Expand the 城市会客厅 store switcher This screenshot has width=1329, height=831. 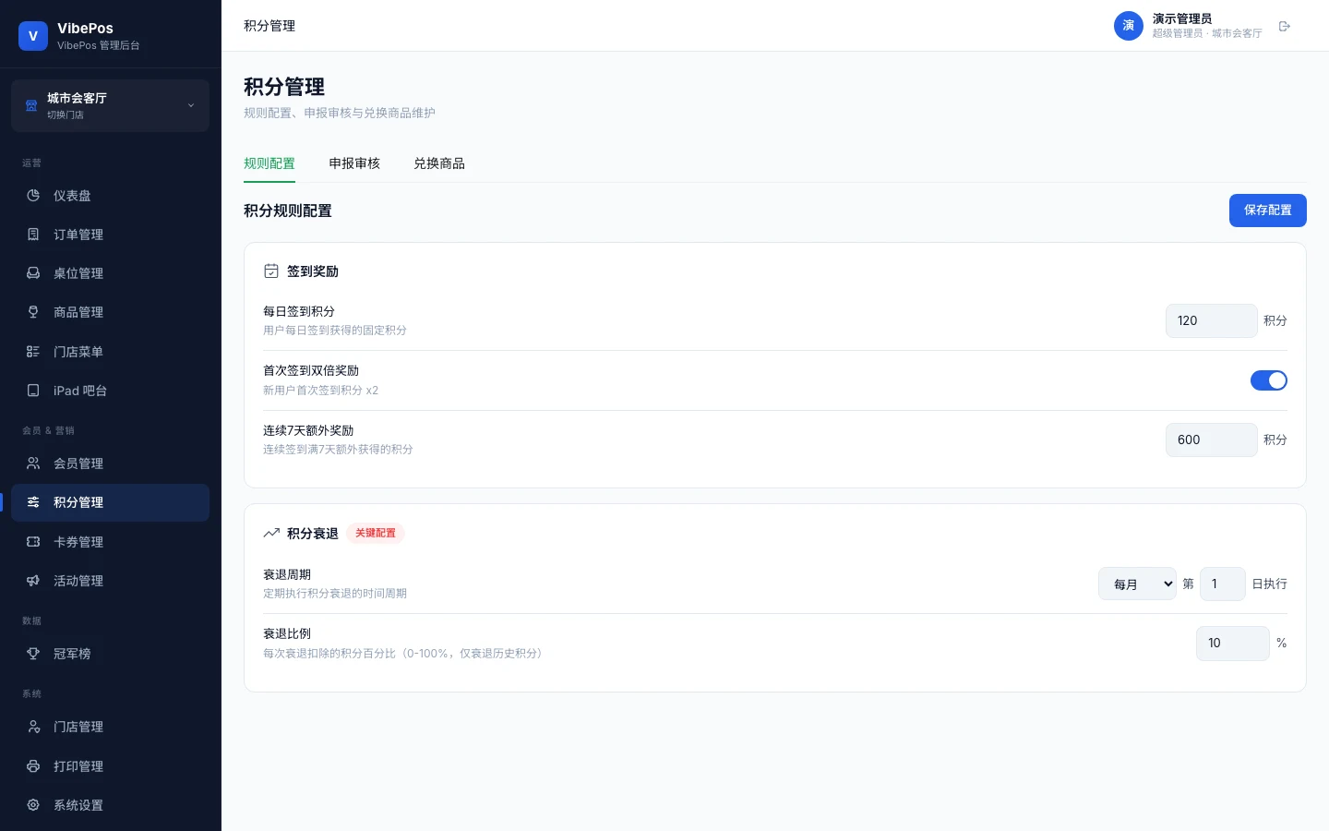pos(111,105)
